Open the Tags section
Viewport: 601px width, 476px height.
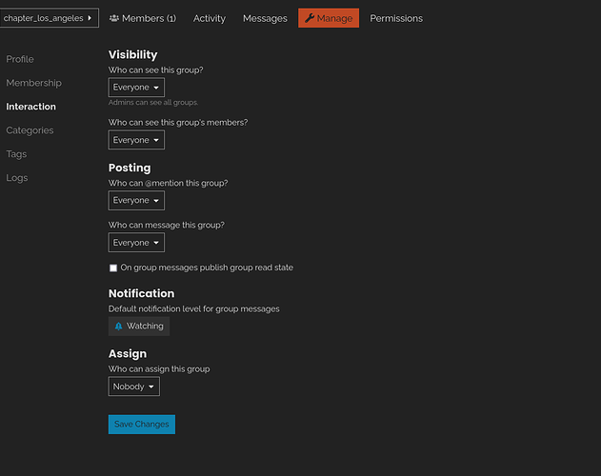[x=16, y=154]
